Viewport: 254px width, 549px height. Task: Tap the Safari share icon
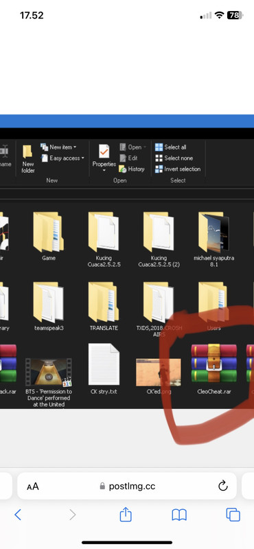click(x=126, y=514)
